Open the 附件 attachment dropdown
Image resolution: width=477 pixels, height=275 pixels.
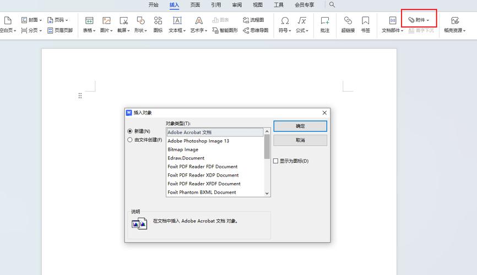click(419, 20)
